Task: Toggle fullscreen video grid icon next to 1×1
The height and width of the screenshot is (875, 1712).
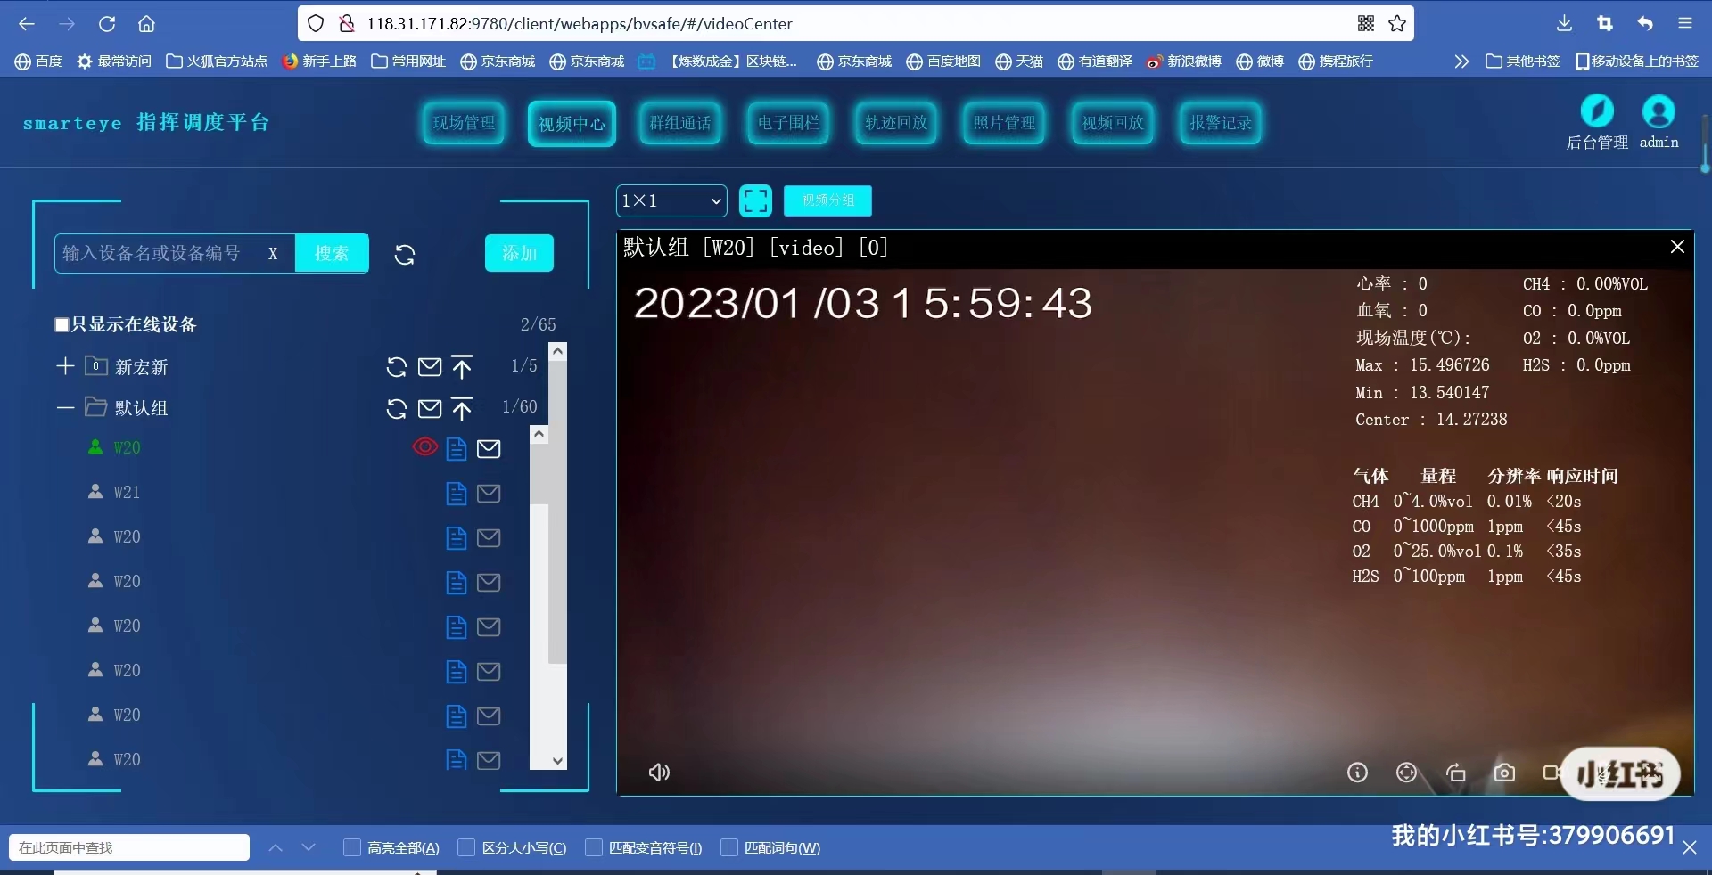Action: tap(755, 200)
